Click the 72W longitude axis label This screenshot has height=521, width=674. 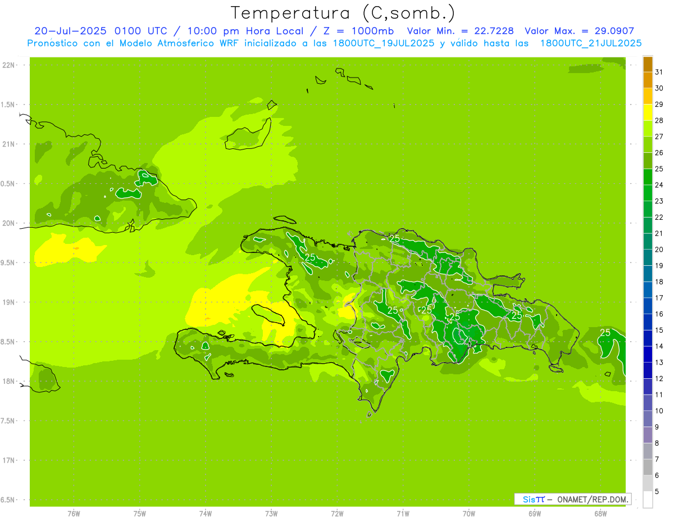click(x=337, y=514)
